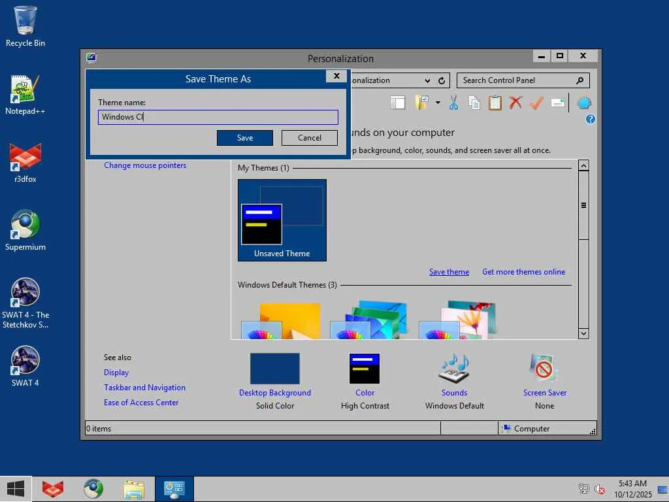
Task: Open Help via the blue question mark
Action: [590, 119]
